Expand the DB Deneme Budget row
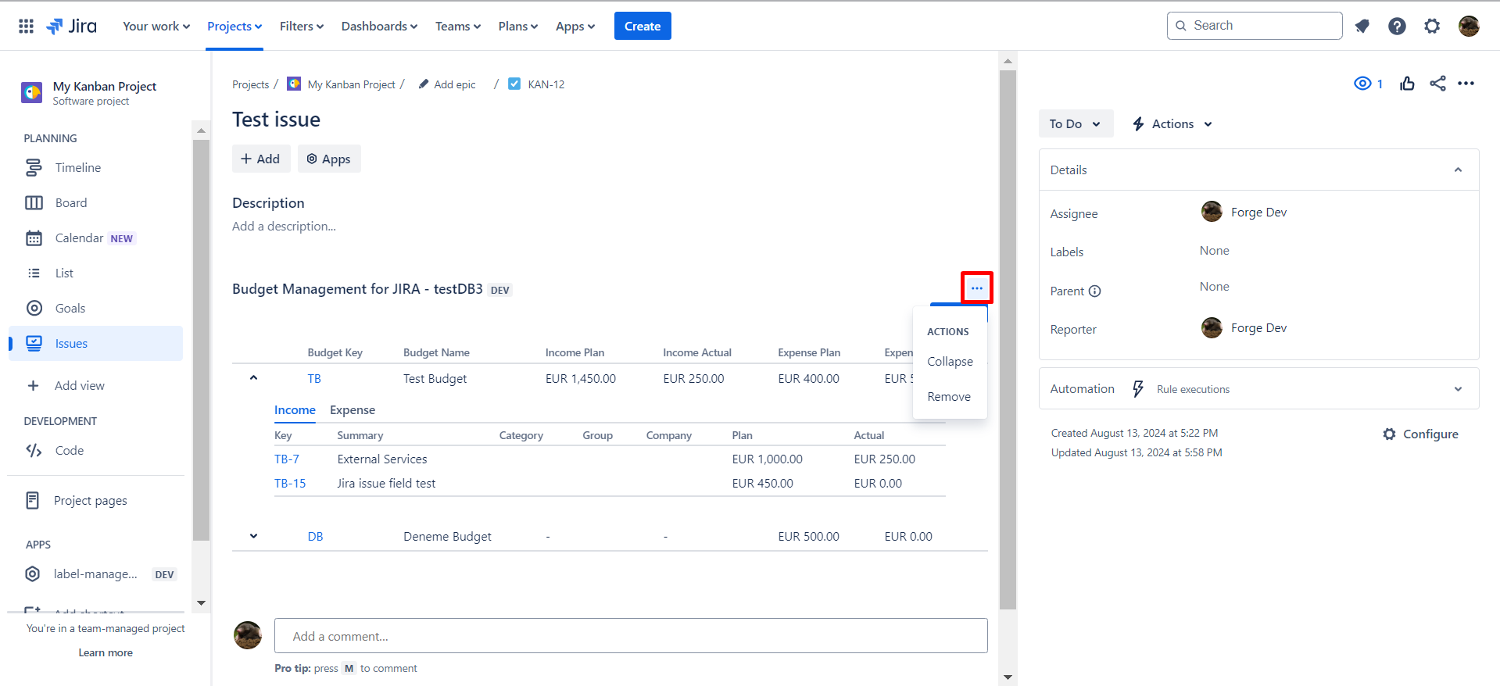The width and height of the screenshot is (1500, 686). click(x=253, y=536)
